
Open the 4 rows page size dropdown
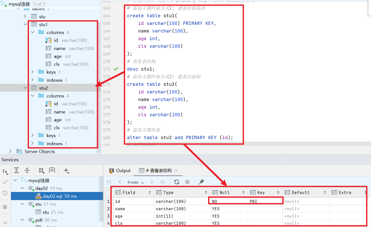coord(136,182)
